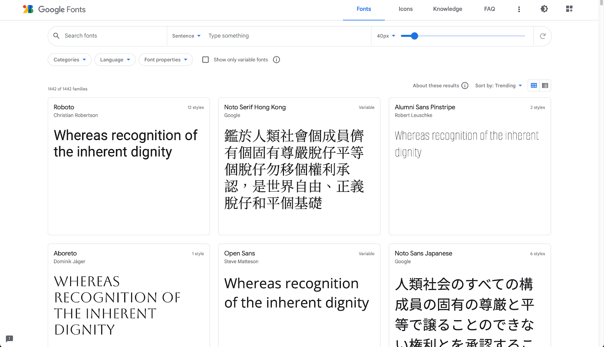The width and height of the screenshot is (604, 347).
Task: Click the 'Variable' label on Open Sans card
Action: (367, 254)
